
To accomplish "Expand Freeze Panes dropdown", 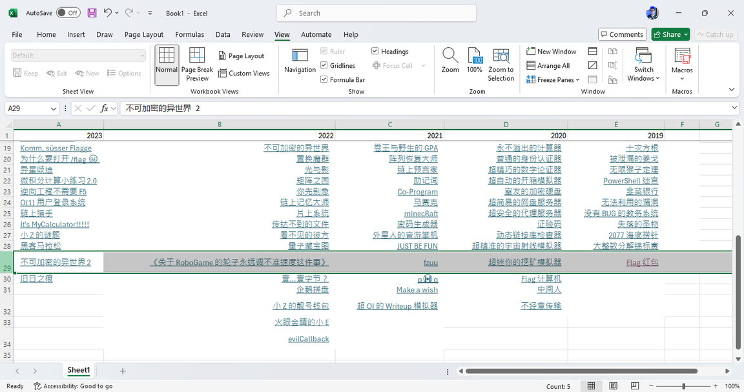I will (577, 79).
